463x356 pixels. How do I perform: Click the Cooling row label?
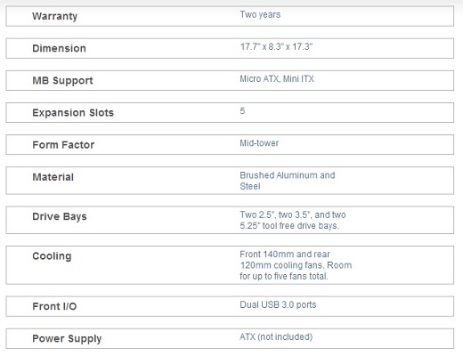pyautogui.click(x=52, y=256)
